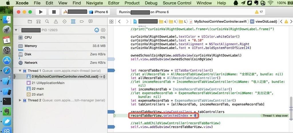293x133 pixels.
Task: Open the Product menu
Action: [132, 3]
